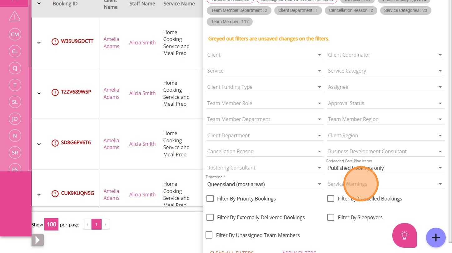Select the Team Member Department : 2 chip
452x253 pixels.
pos(239,10)
